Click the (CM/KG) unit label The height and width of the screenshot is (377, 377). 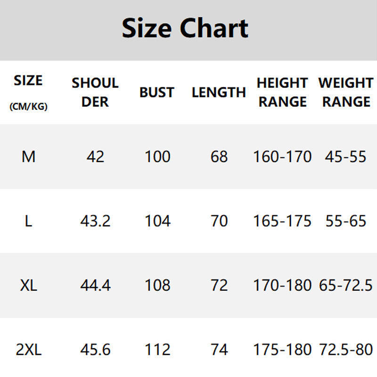coord(28,107)
